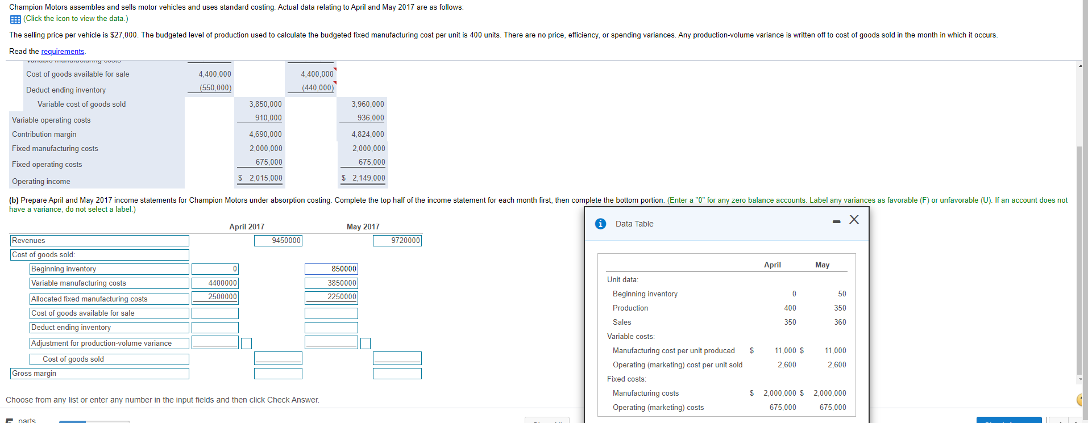This screenshot has width=1088, height=423.
Task: Focus May Cost of goods sold total field
Action: tap(397, 358)
